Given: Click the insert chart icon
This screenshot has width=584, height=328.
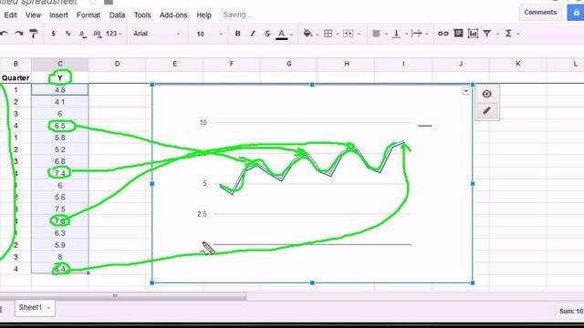Looking at the screenshot, I should tap(473, 34).
